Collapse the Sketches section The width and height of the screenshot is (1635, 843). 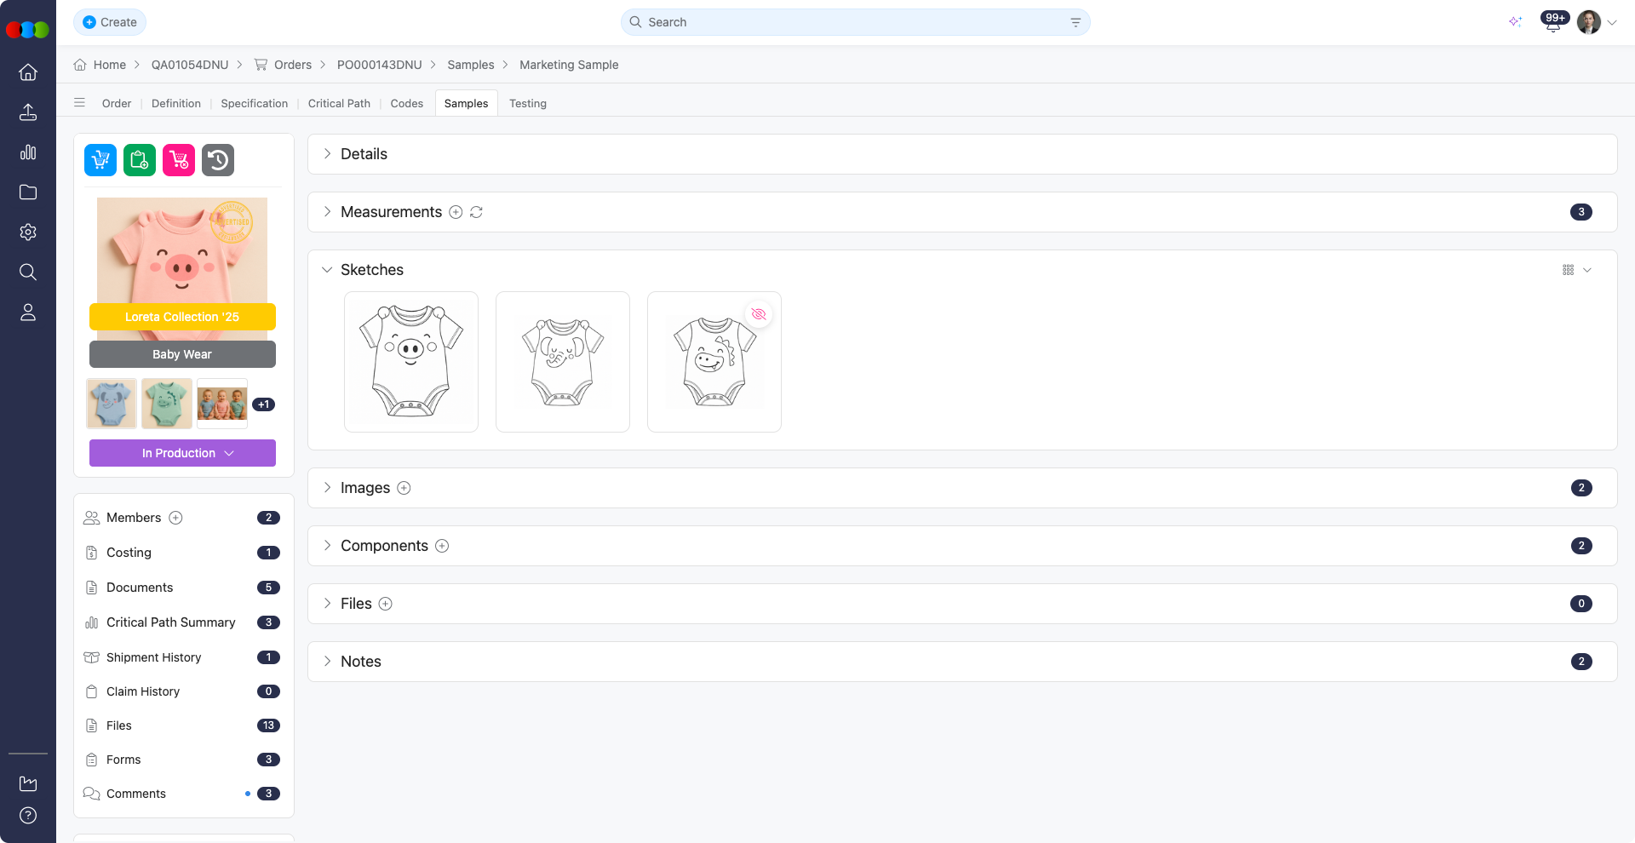[327, 270]
